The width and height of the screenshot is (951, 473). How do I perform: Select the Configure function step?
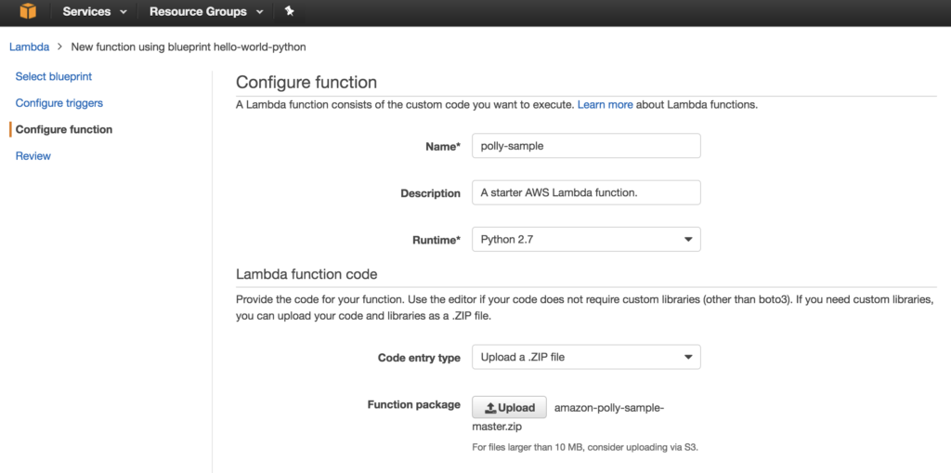coord(64,129)
